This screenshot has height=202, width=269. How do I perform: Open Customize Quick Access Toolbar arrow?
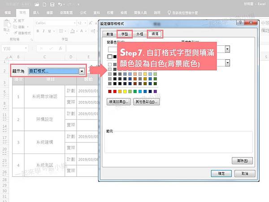tap(78, 5)
